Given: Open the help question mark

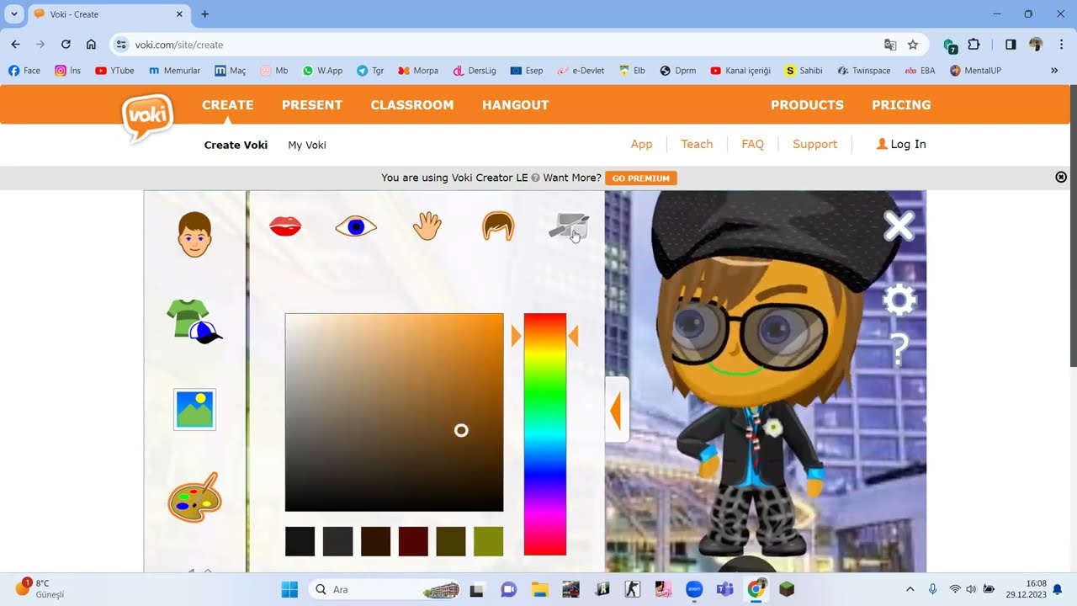Looking at the screenshot, I should click(899, 349).
